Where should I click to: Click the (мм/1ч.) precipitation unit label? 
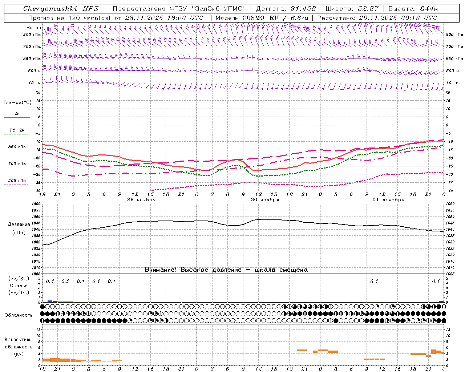click(x=19, y=292)
